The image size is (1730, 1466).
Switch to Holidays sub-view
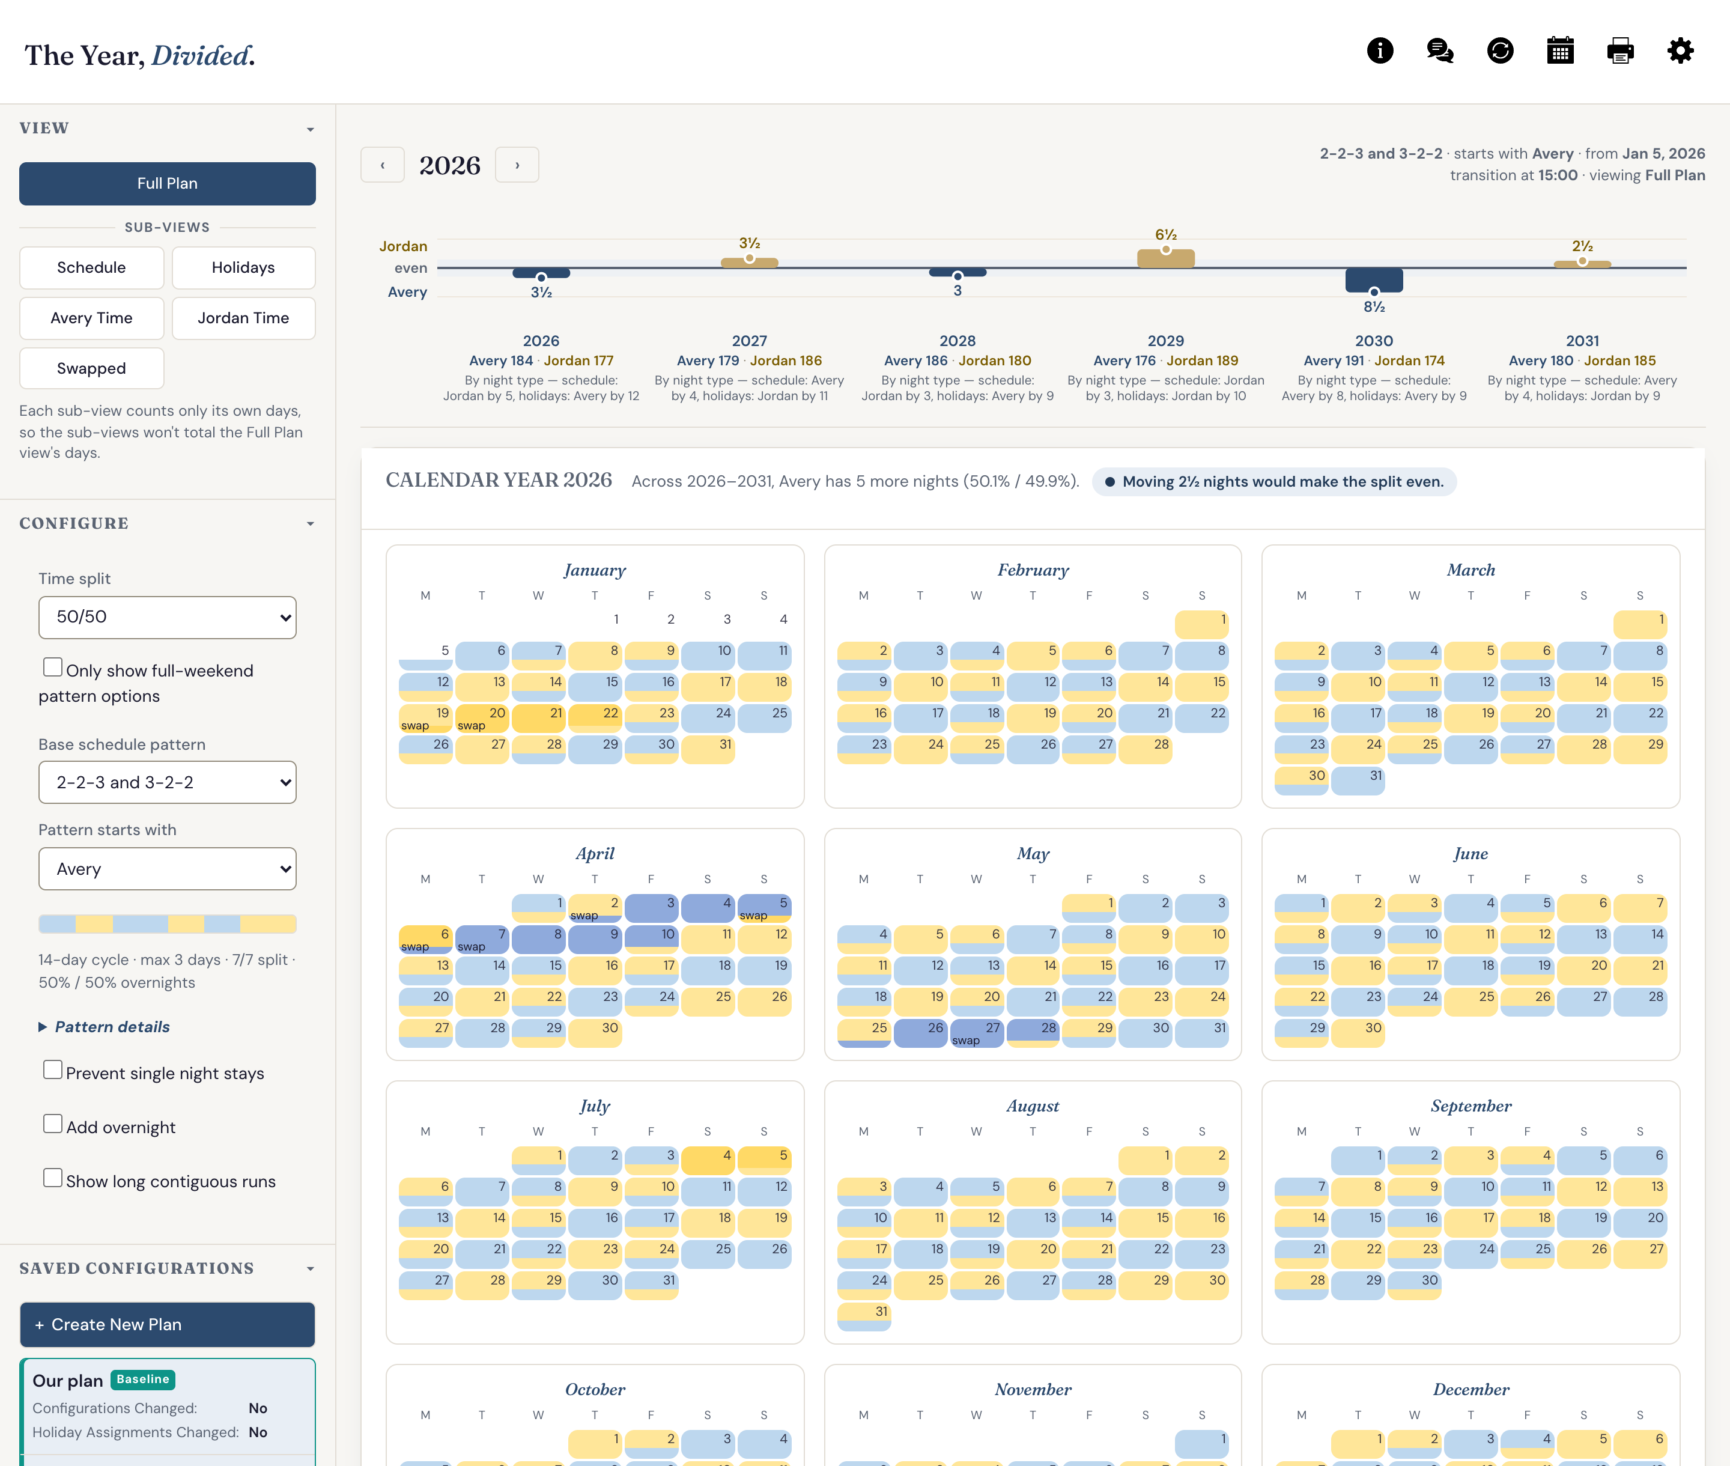click(x=243, y=267)
